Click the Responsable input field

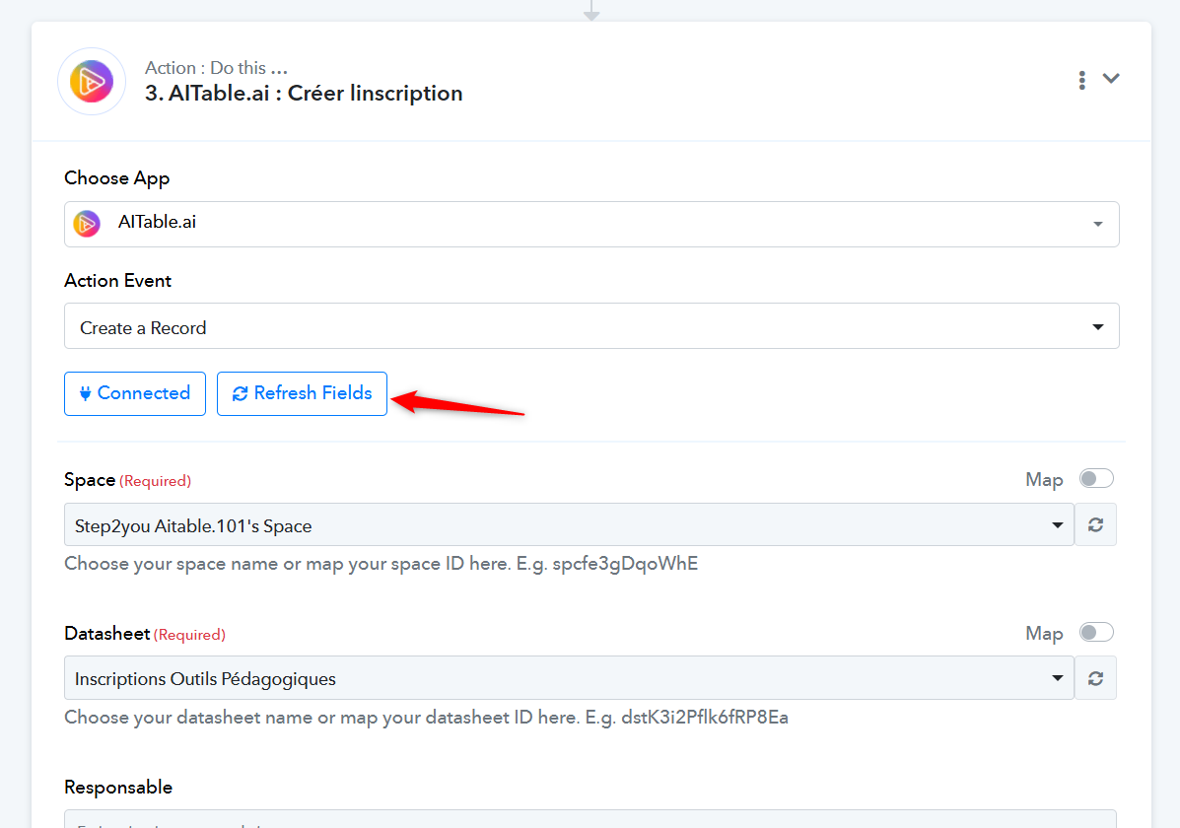click(x=590, y=819)
